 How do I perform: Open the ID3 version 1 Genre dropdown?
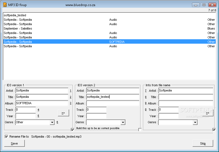(x=52, y=122)
